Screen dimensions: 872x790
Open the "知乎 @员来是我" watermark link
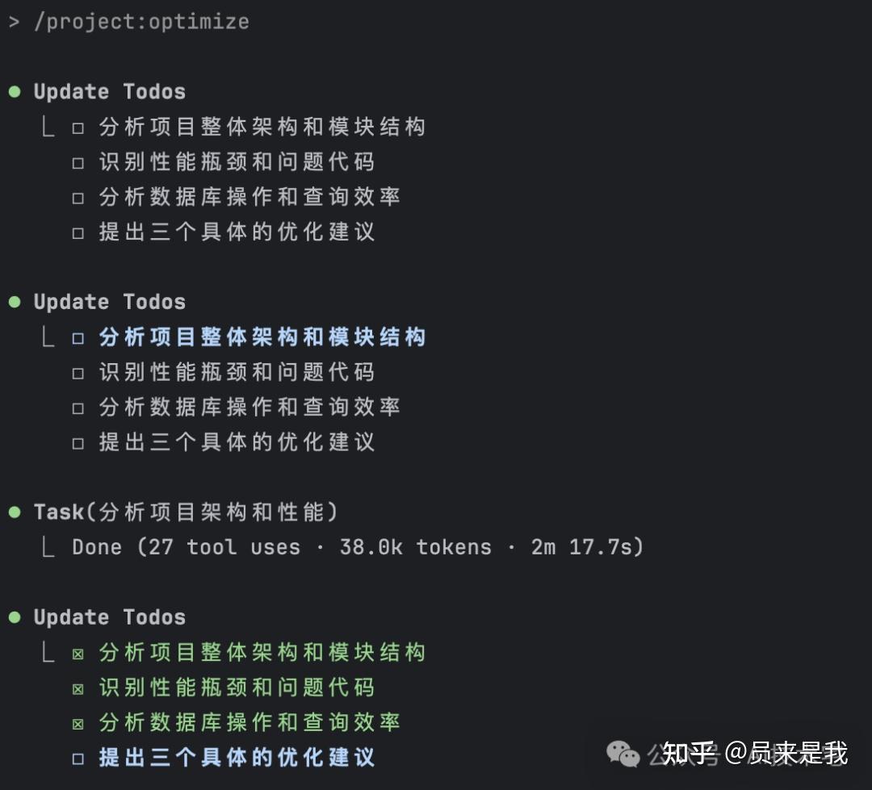click(x=755, y=754)
